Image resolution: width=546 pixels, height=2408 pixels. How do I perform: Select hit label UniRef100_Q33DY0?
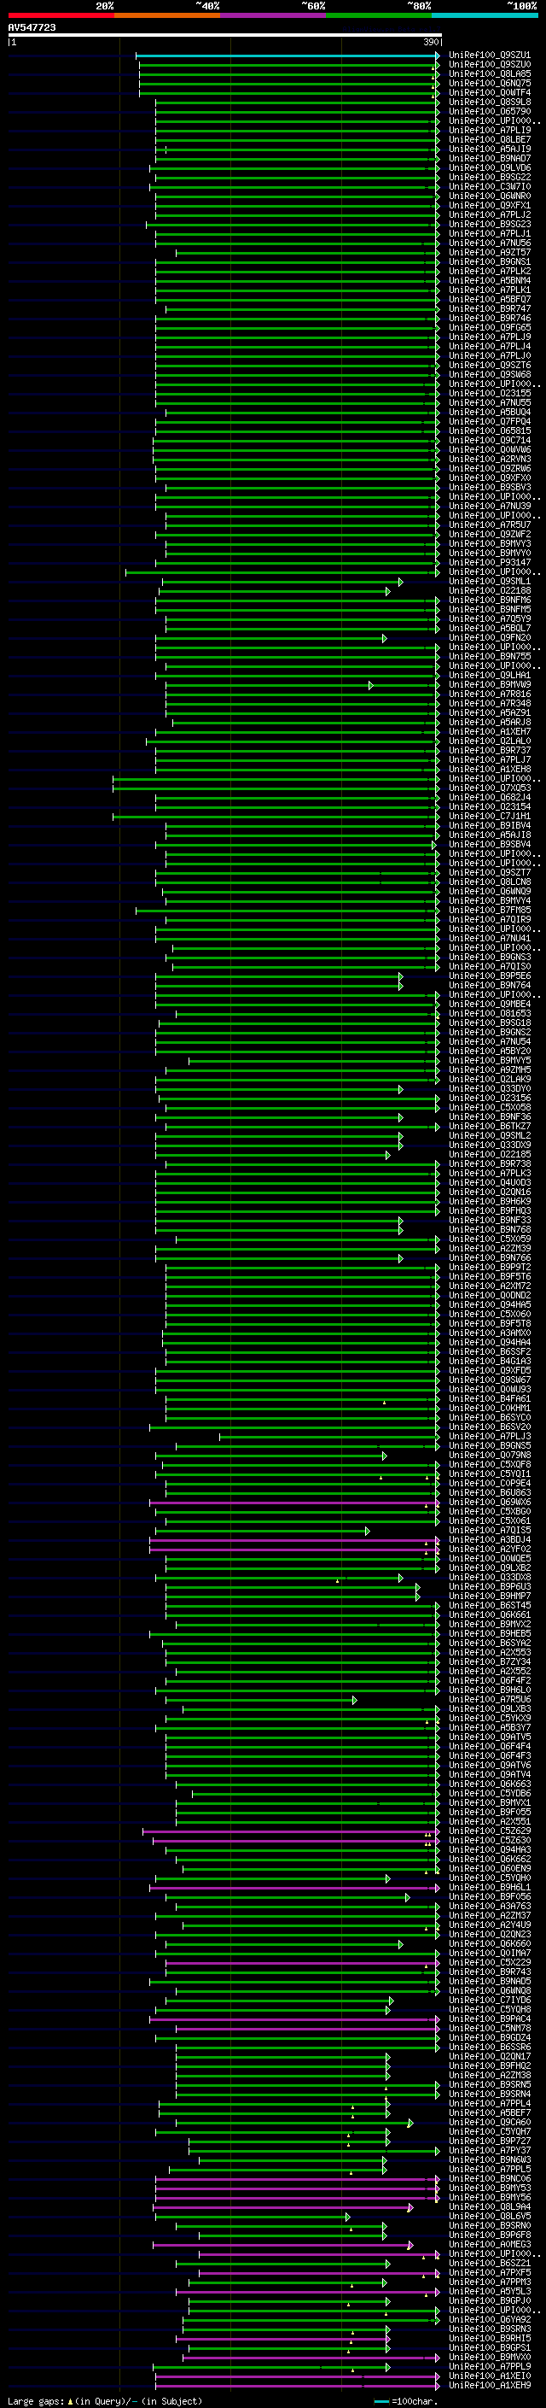[x=490, y=1089]
